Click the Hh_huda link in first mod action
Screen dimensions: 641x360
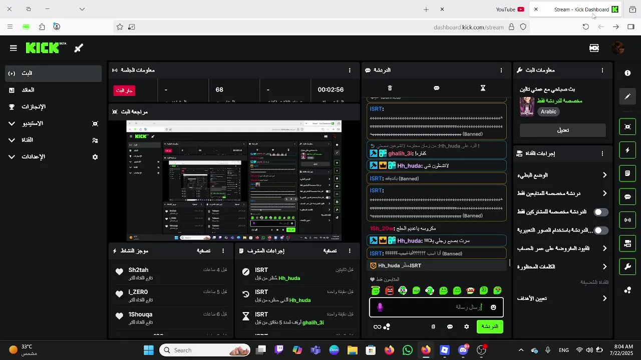pyautogui.click(x=289, y=278)
